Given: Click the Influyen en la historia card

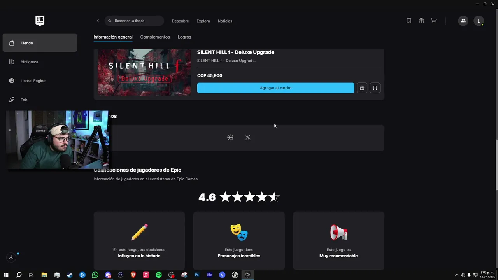Looking at the screenshot, I should 139,241.
